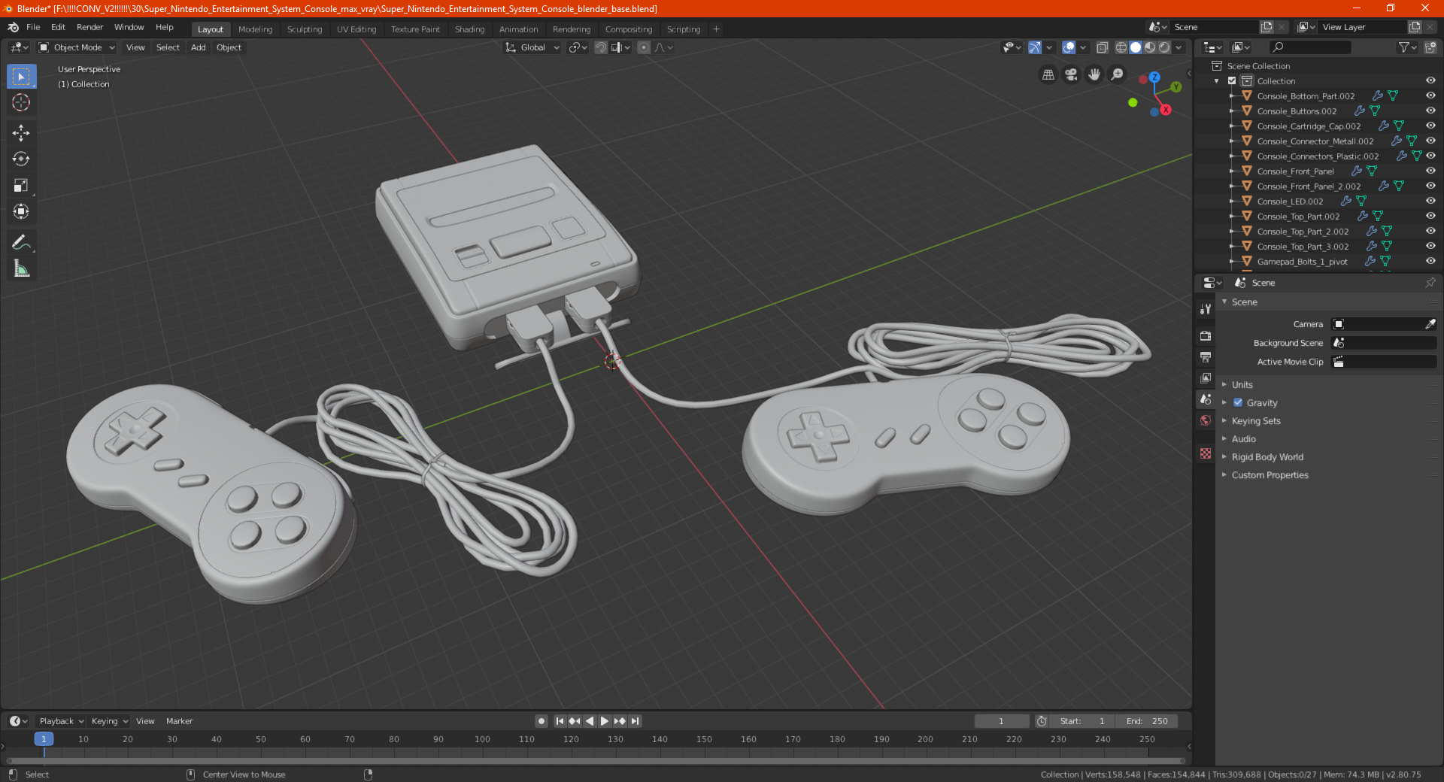This screenshot has height=782, width=1444.
Task: Open the Output properties tab
Action: (1206, 356)
